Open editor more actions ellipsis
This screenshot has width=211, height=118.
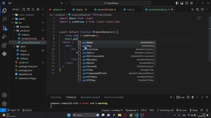[x=207, y=10]
